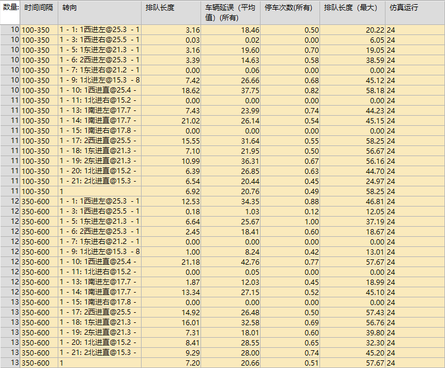
Task: Click the 数量 column header
Action: [x=11, y=8]
